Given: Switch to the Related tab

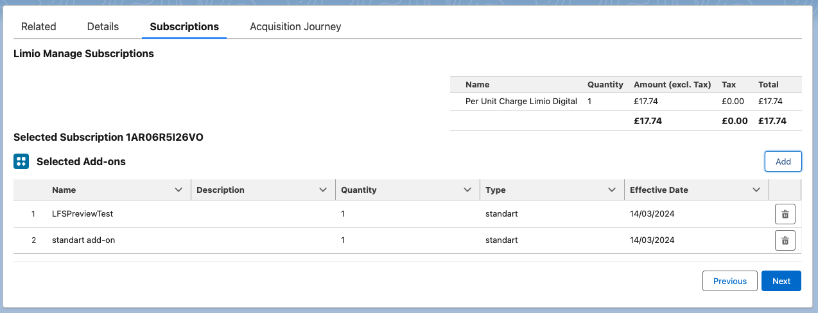Looking at the screenshot, I should click(39, 27).
